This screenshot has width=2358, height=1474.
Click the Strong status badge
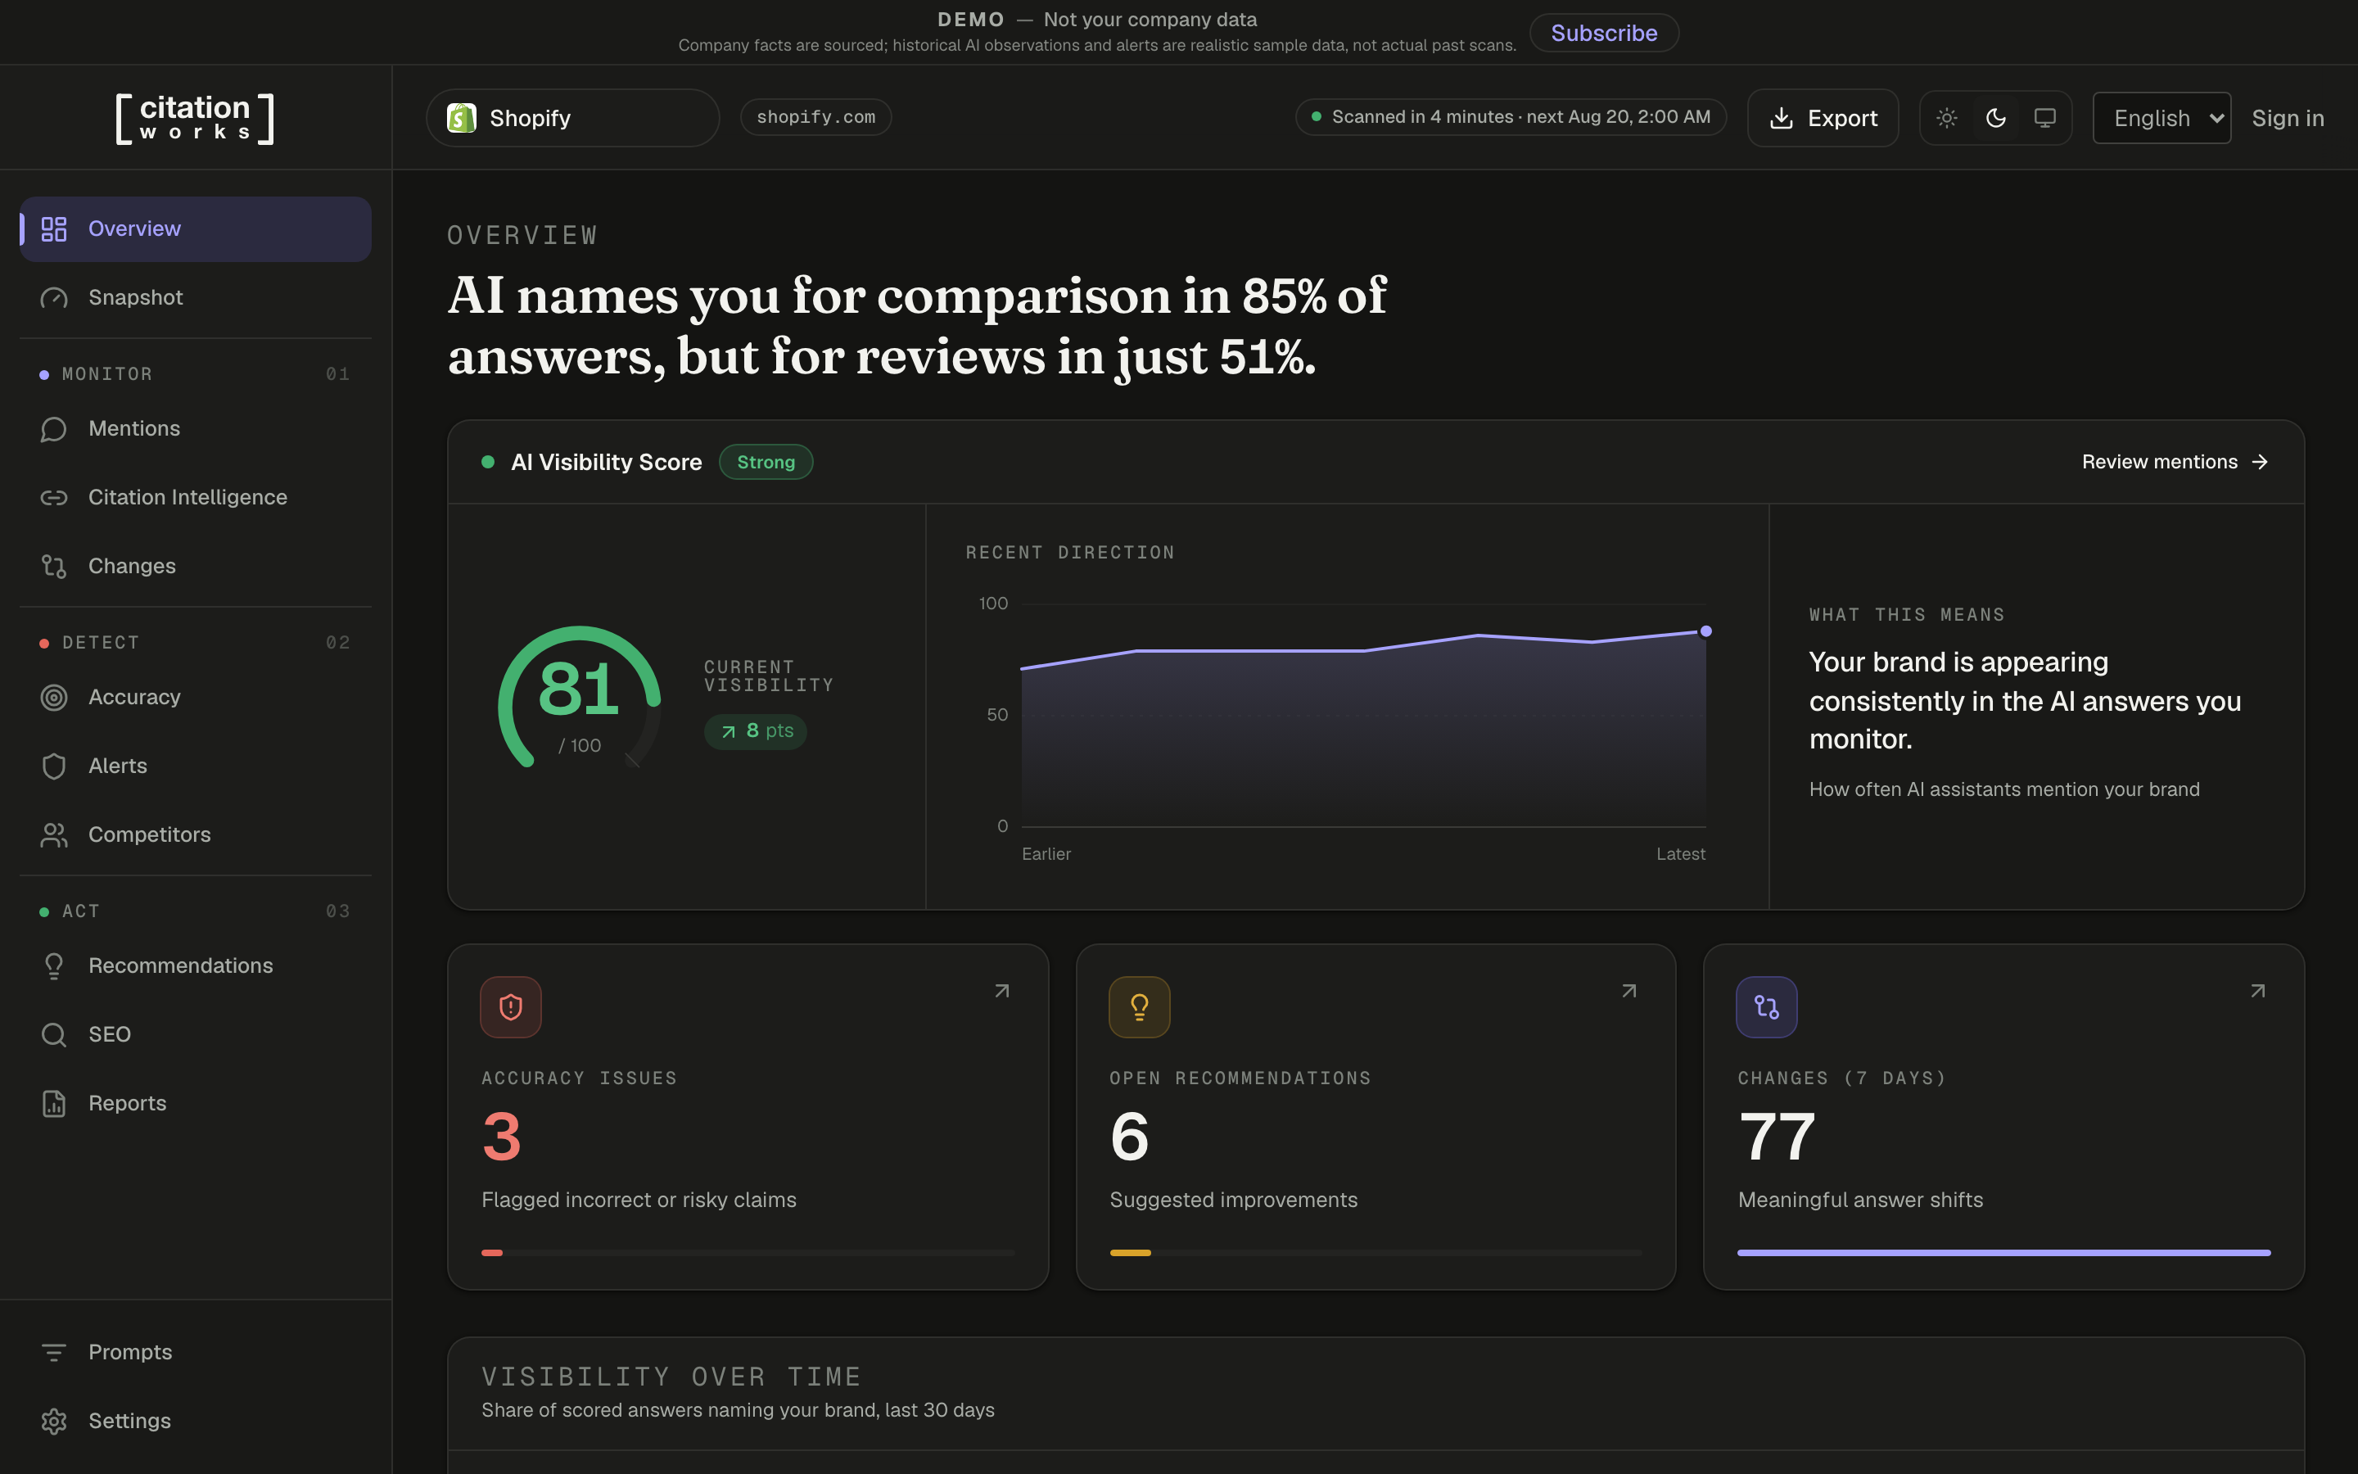pos(766,462)
